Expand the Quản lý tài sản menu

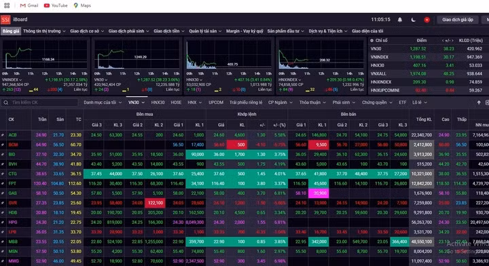tap(205, 31)
